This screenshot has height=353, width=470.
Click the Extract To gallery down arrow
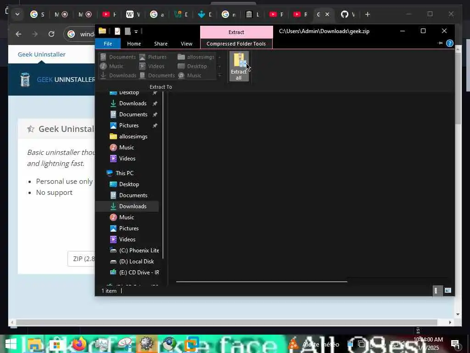[220, 66]
